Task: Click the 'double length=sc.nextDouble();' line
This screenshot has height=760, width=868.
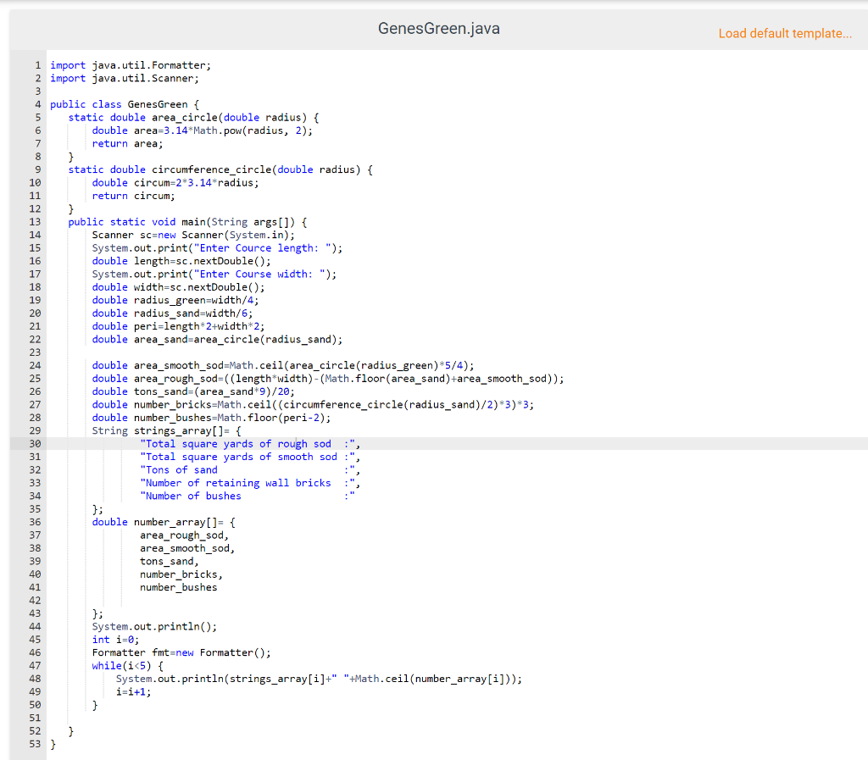Action: pos(181,261)
